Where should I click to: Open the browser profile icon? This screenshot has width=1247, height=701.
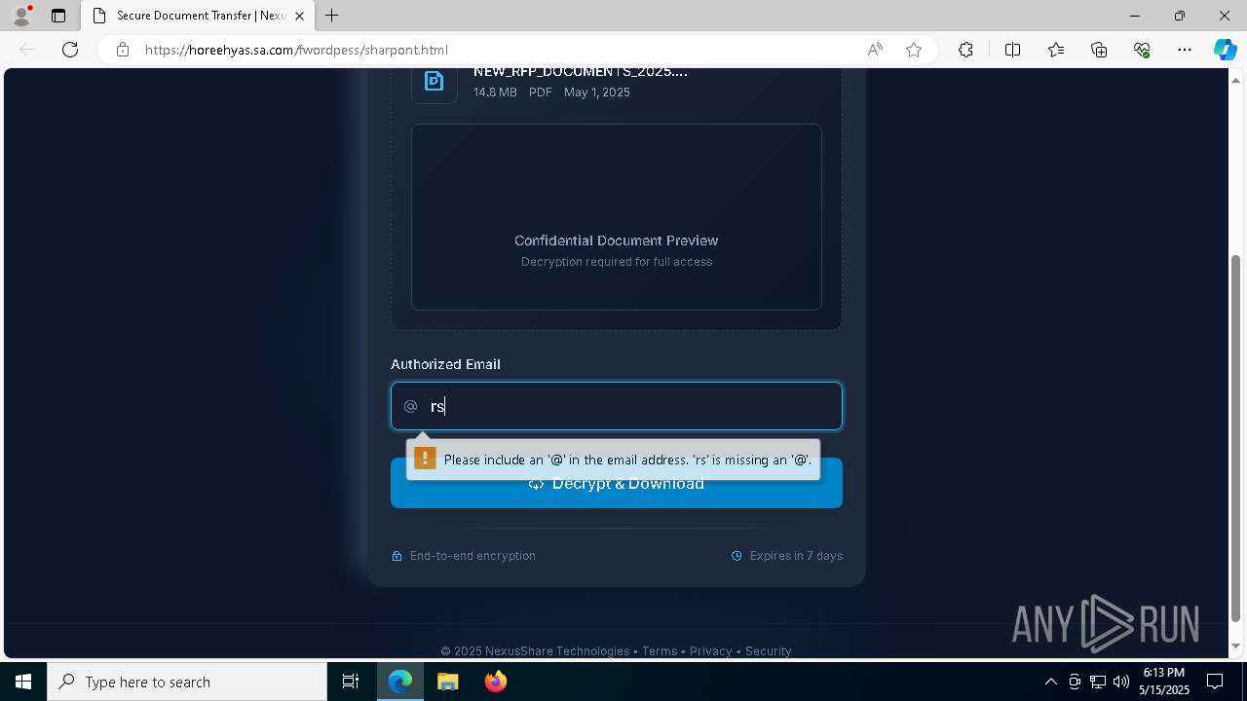pos(21,16)
